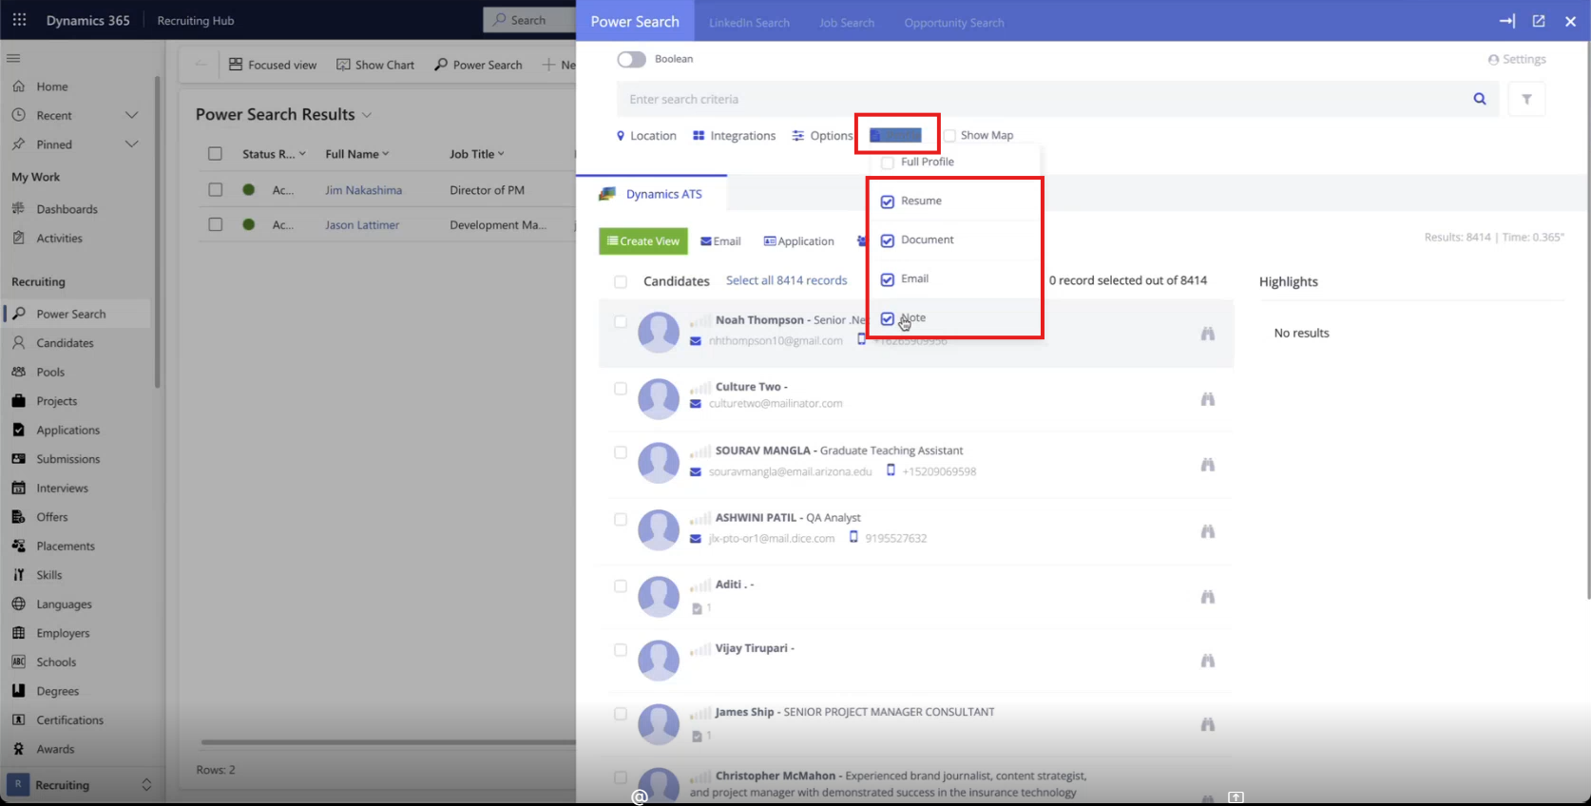Open Jason Lattimer's record link

(x=362, y=225)
